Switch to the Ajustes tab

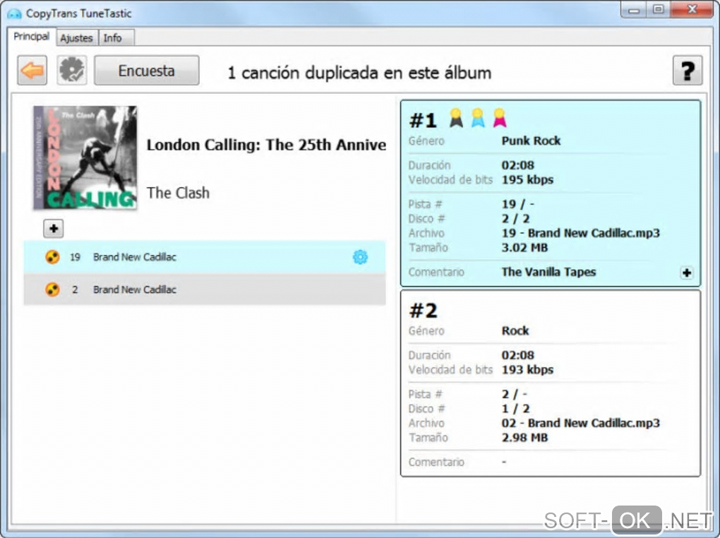point(77,37)
